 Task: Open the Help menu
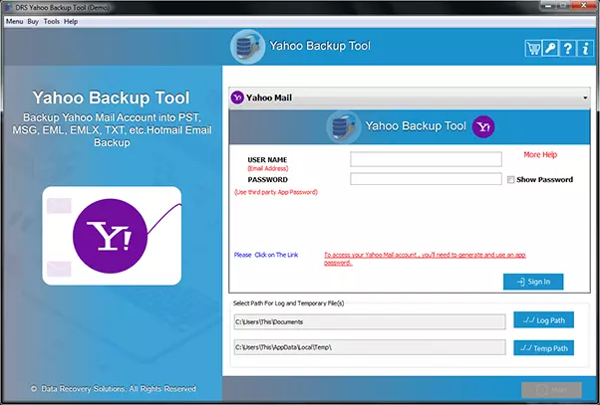tap(71, 22)
